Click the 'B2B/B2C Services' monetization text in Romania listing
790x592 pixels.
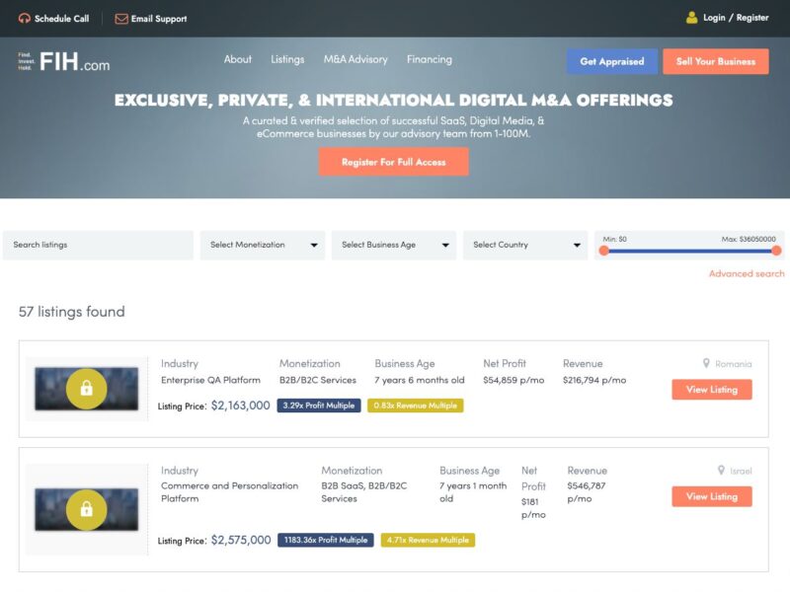[318, 380]
